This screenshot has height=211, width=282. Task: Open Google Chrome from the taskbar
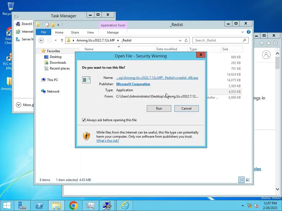pyautogui.click(x=73, y=206)
